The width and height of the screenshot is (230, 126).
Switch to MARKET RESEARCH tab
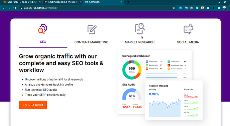(140, 42)
